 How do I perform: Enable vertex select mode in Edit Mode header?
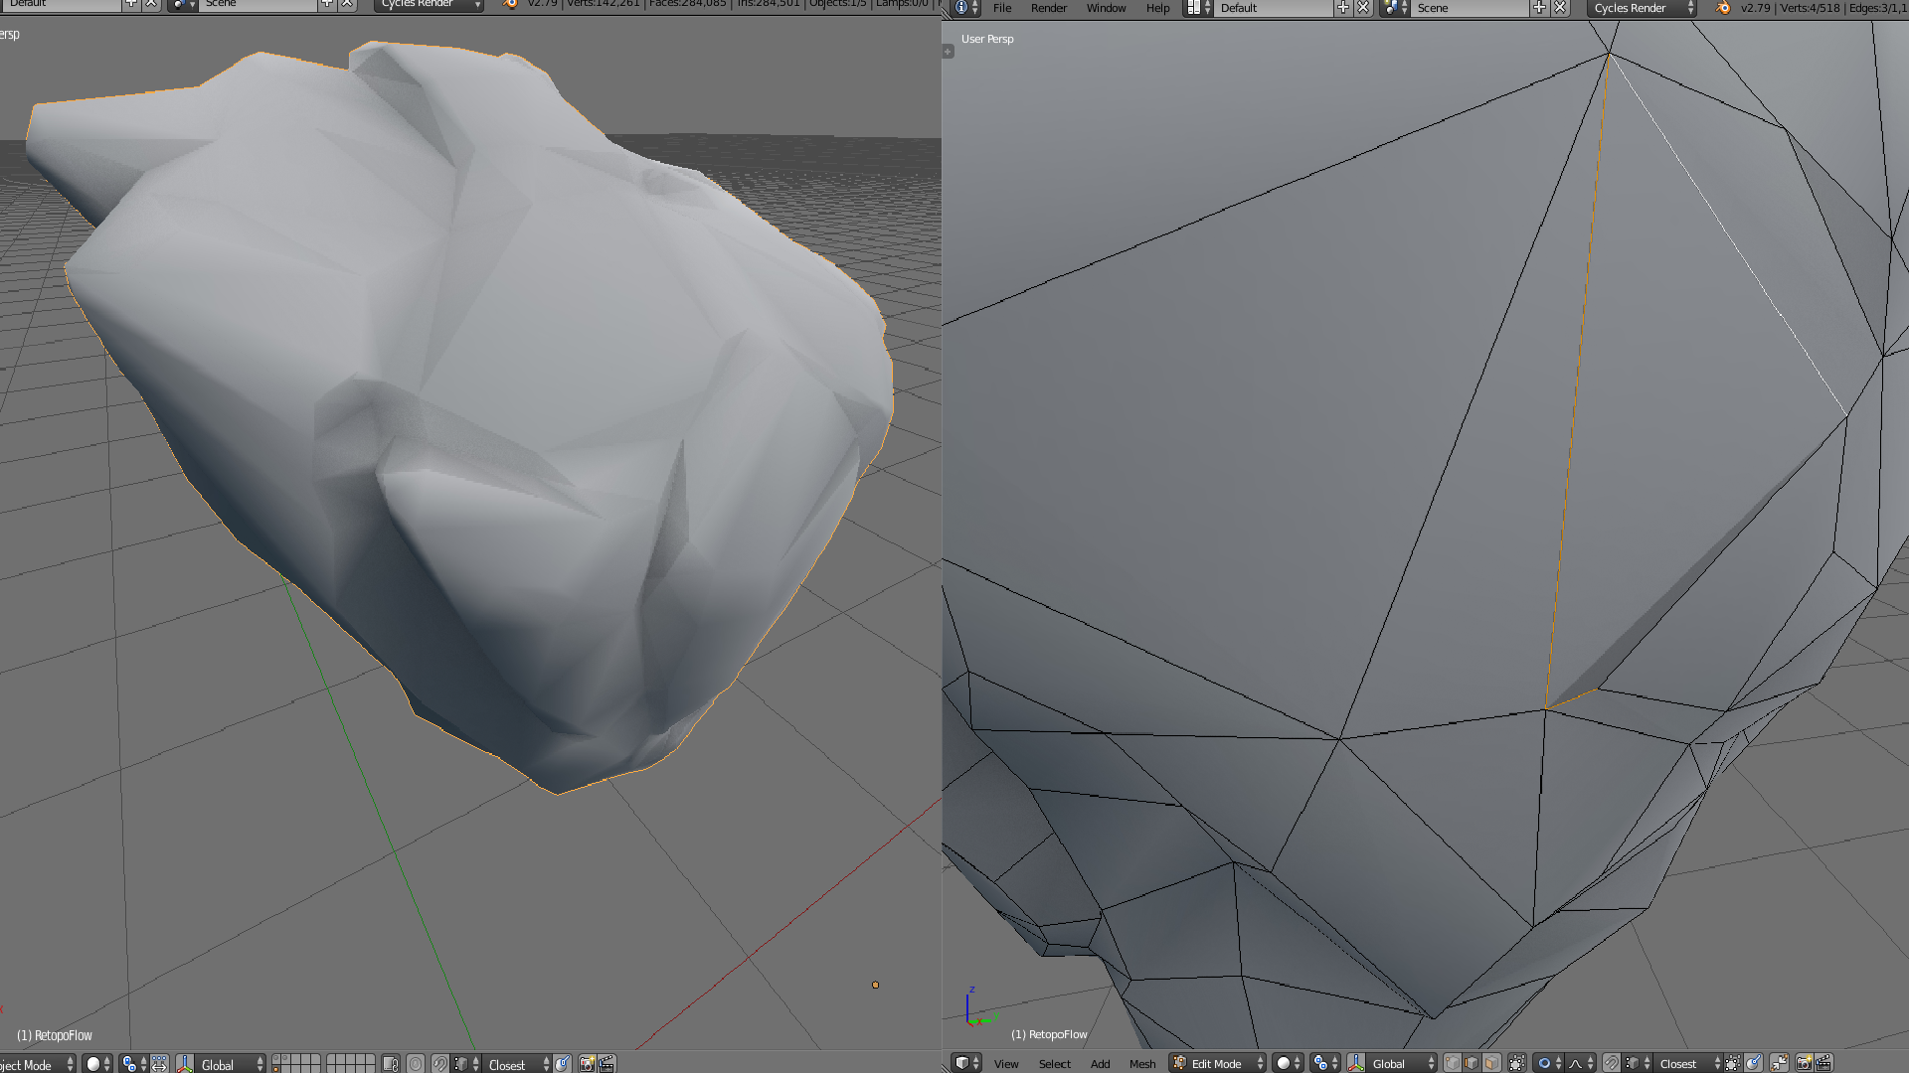coord(1452,1063)
